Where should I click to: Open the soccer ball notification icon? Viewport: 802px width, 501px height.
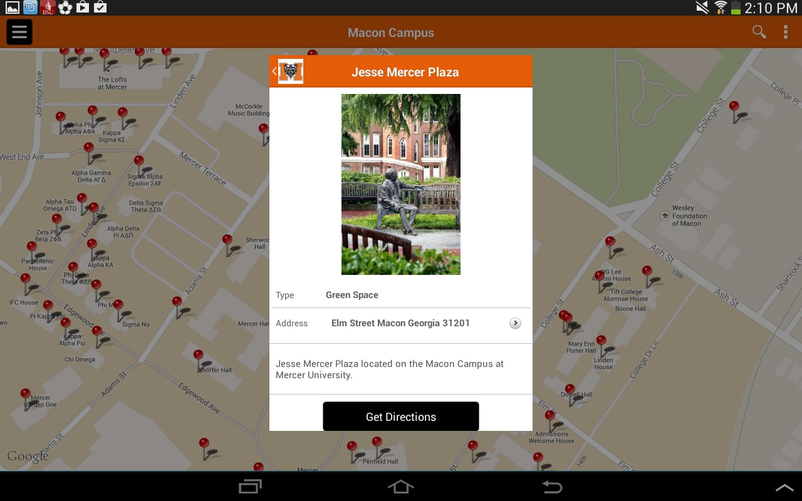(x=65, y=8)
